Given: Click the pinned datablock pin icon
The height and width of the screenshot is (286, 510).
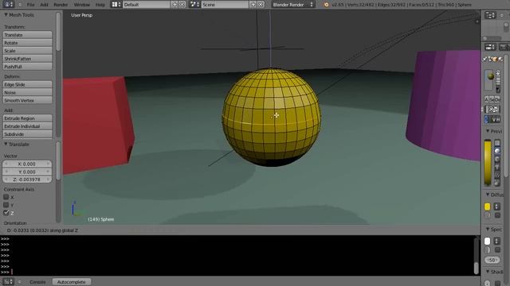Looking at the screenshot, I should (x=485, y=59).
